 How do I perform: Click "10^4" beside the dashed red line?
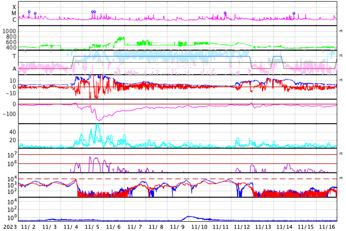pyautogui.click(x=12, y=179)
